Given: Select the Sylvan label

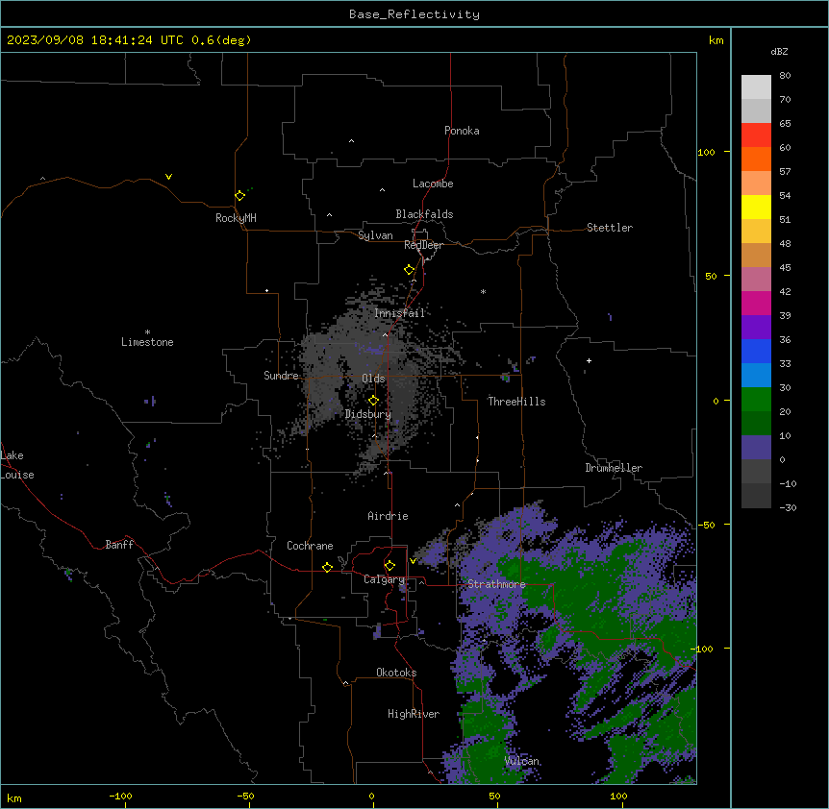Looking at the screenshot, I should point(375,235).
